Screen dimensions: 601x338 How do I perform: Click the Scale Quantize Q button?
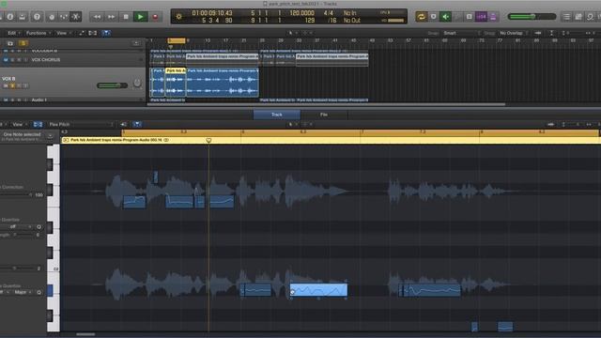(39, 292)
